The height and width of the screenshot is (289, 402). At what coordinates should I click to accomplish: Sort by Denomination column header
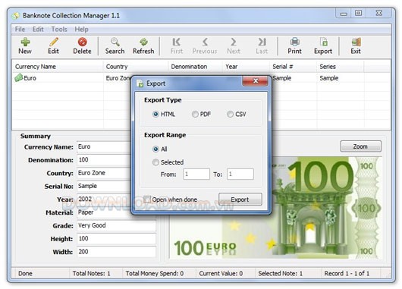(195, 67)
